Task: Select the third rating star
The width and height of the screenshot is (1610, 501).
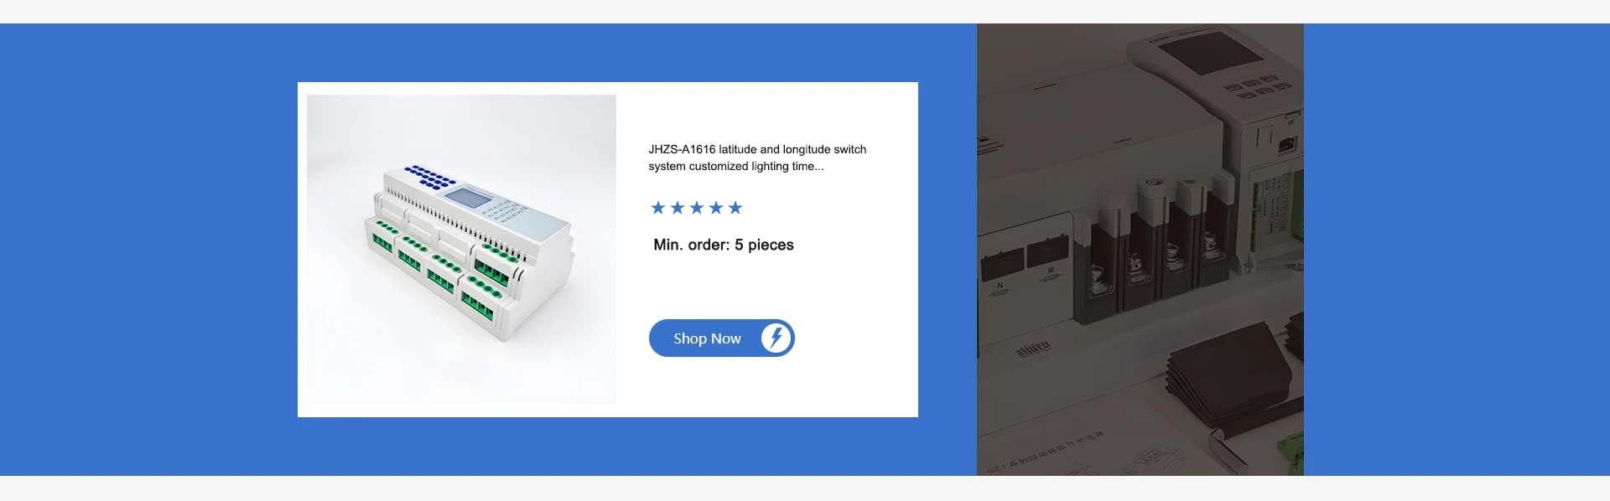Action: tap(697, 208)
